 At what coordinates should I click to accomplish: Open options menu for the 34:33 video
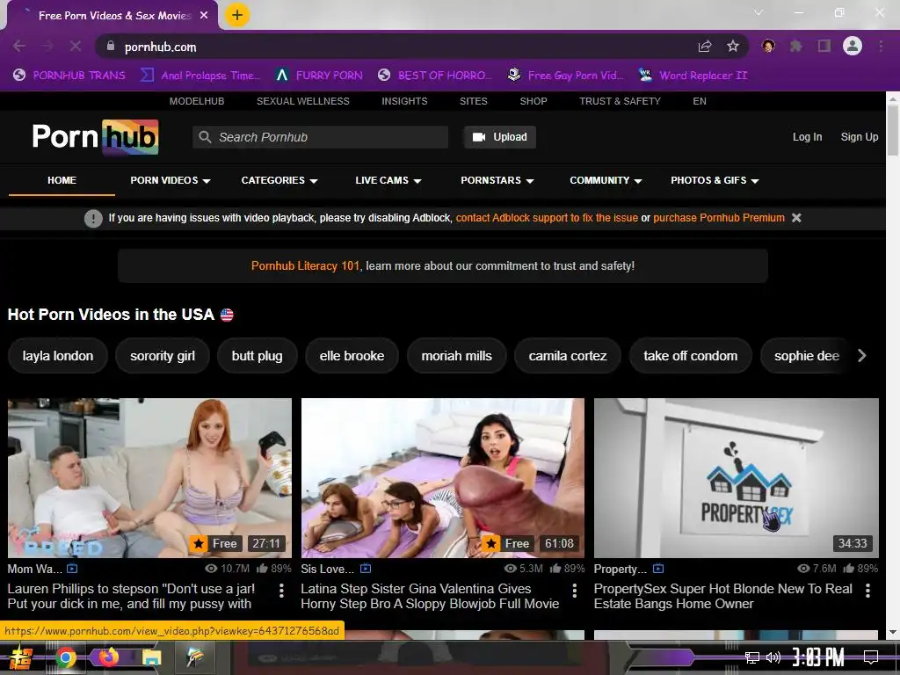pyautogui.click(x=867, y=591)
